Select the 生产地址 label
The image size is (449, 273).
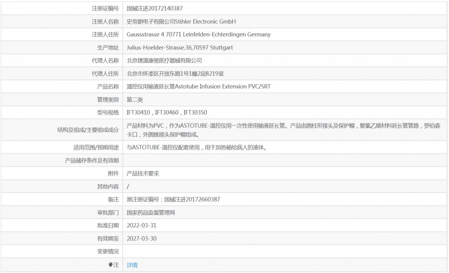point(108,48)
